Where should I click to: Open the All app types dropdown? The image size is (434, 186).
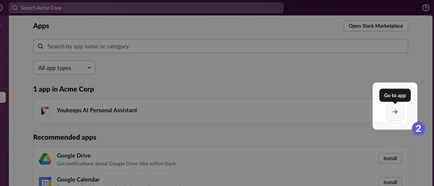click(64, 68)
